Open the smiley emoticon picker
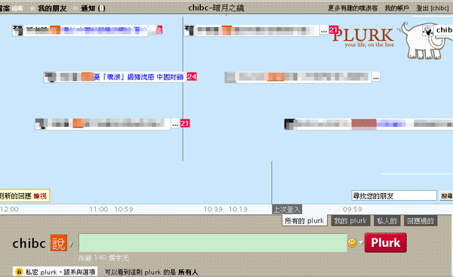The height and width of the screenshot is (277, 453). (352, 242)
